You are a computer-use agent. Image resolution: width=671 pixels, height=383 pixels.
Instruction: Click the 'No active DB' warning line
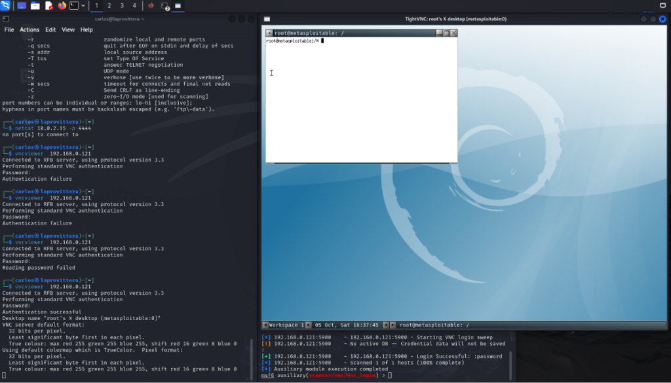click(383, 344)
